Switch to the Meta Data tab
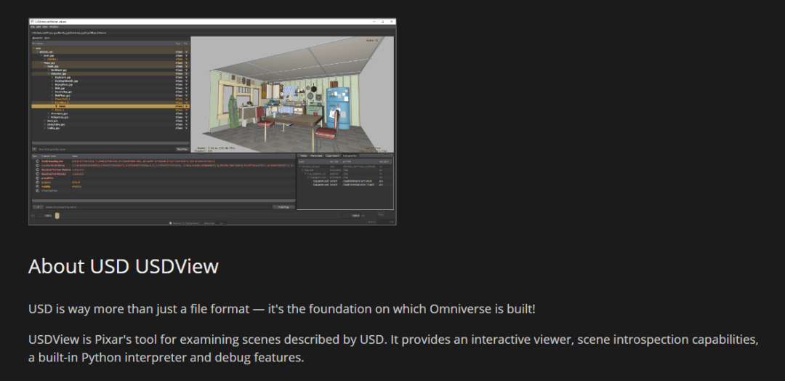 point(316,156)
